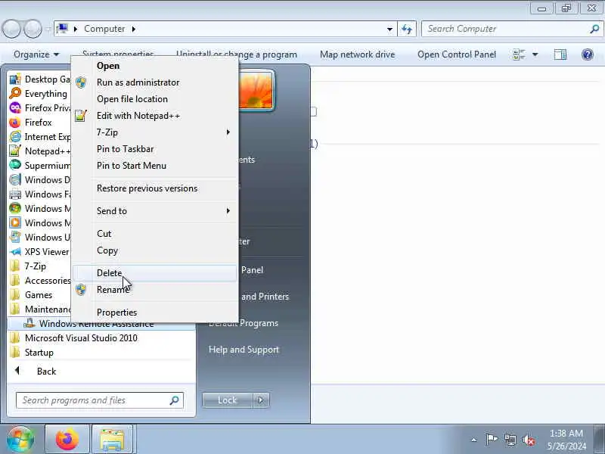
Task: Open Help and Support
Action: 244,350
